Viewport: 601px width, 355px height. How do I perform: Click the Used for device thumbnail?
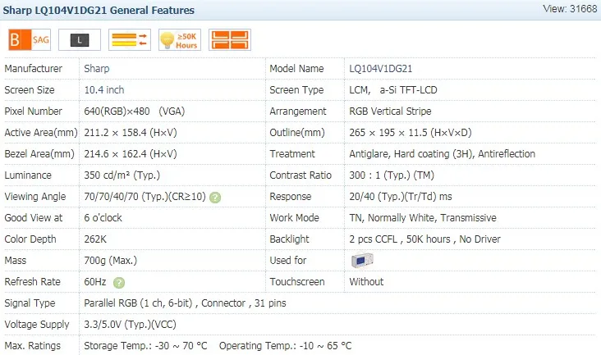[x=362, y=261]
